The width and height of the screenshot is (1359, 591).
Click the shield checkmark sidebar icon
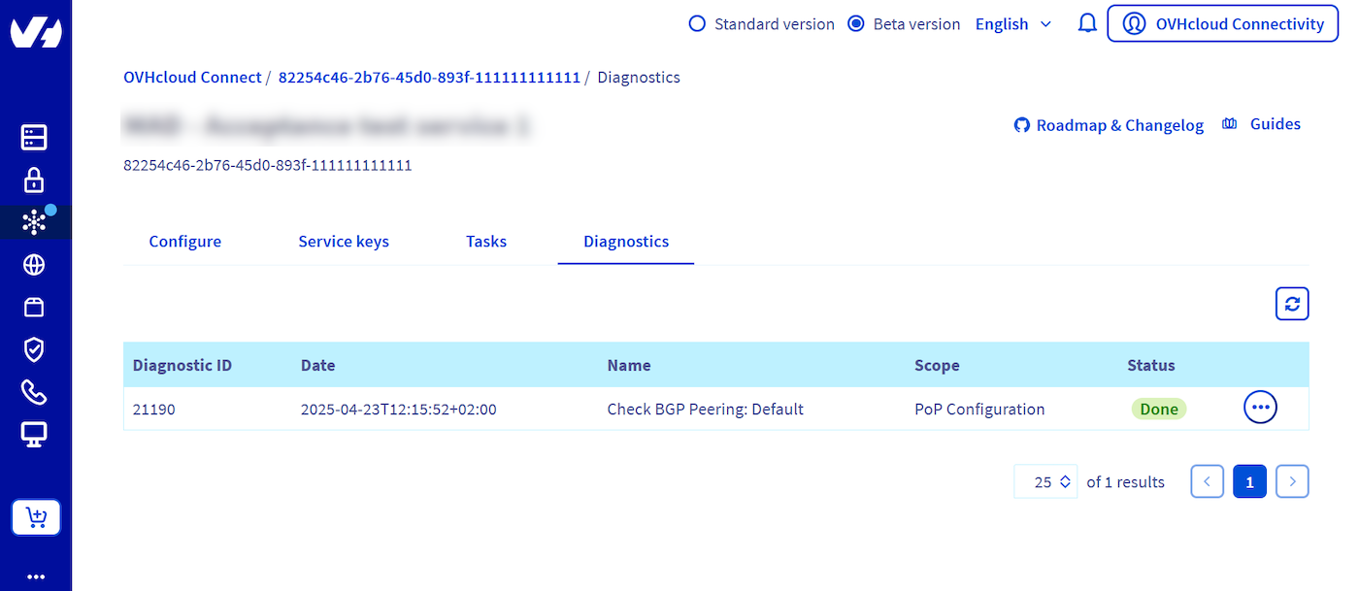coord(34,349)
